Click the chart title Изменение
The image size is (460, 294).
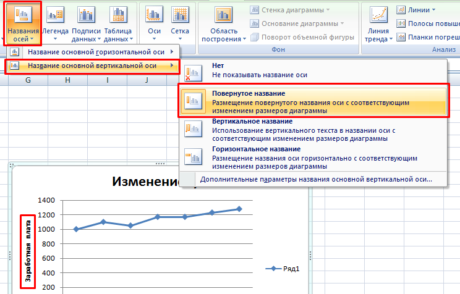145,182
